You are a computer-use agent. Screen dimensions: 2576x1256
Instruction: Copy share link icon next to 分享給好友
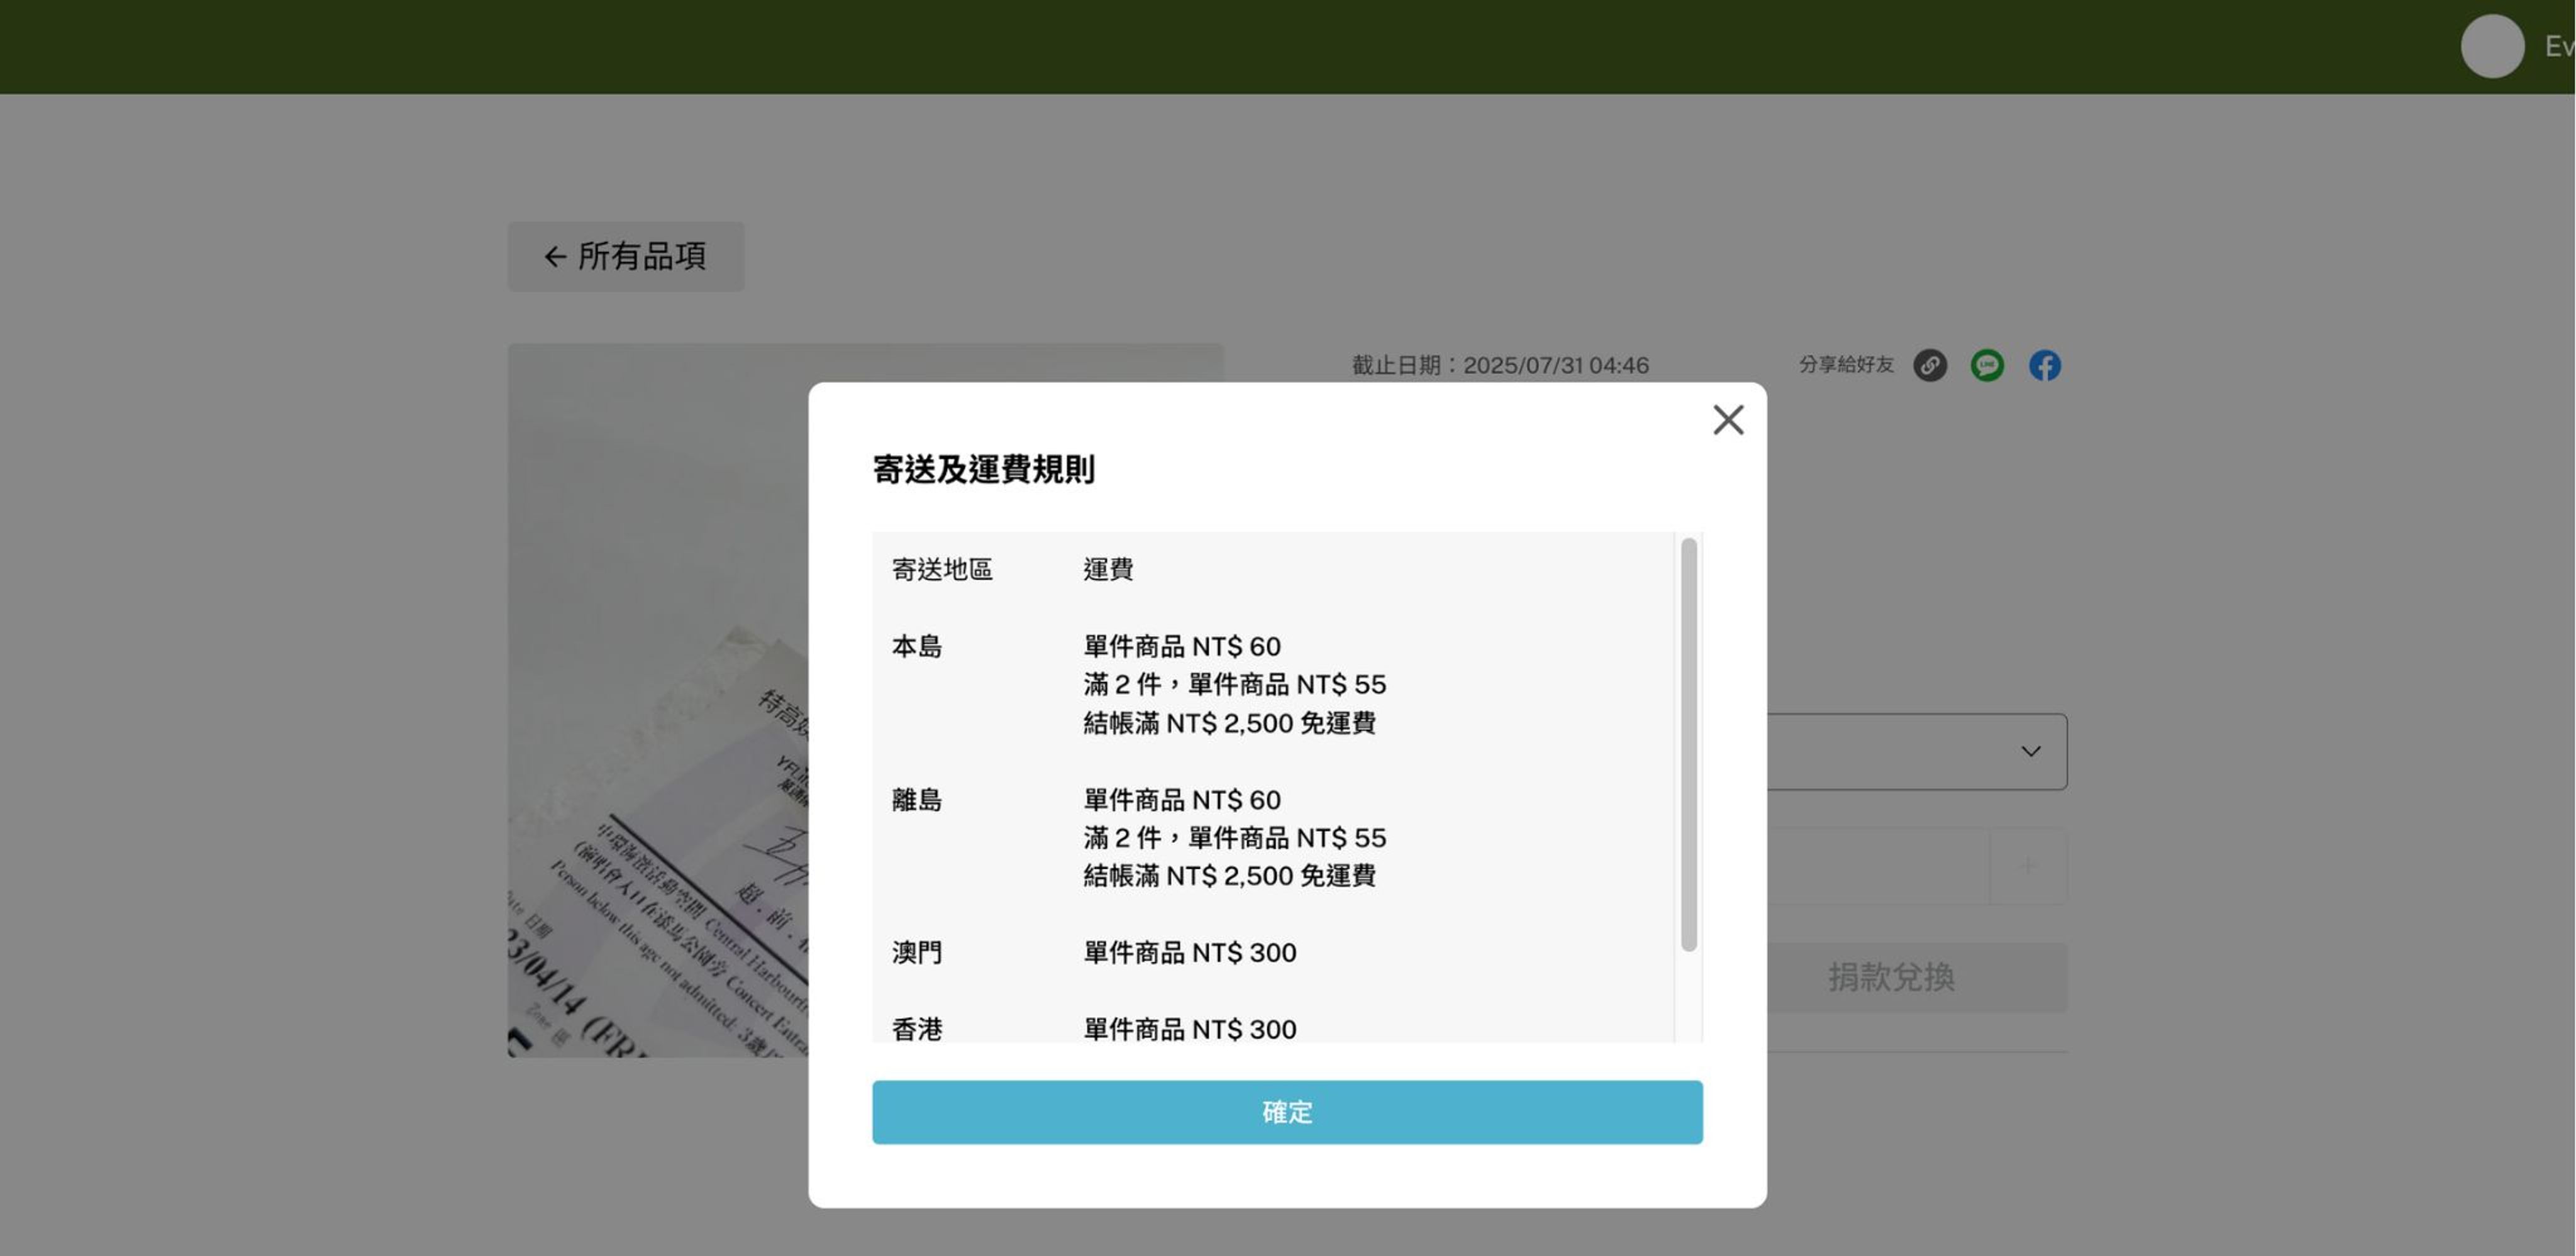tap(1930, 365)
